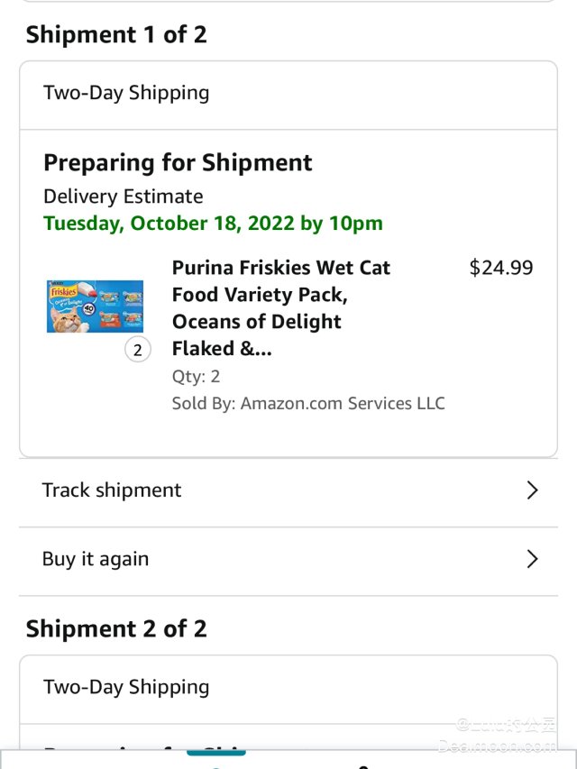Open the Friskies cat food product image
Viewport: 577px width, 769px height.
point(95,307)
